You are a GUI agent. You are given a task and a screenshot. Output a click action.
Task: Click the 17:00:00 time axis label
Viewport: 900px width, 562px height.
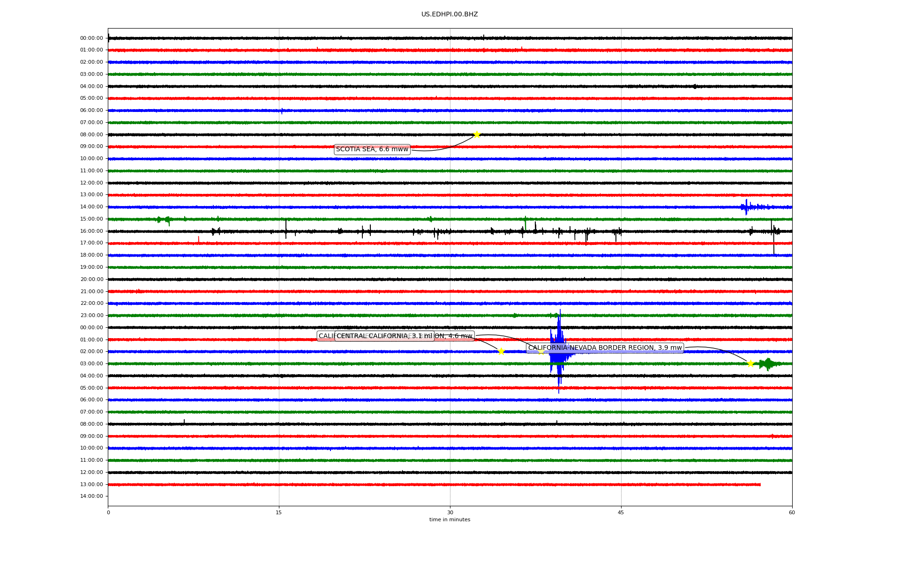coord(91,243)
